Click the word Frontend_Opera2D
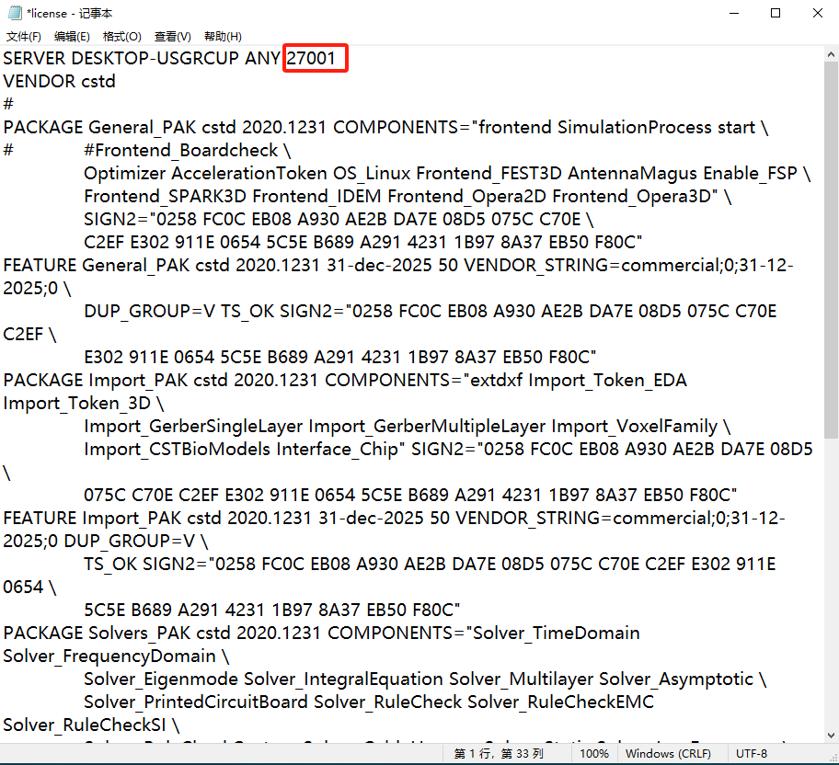The width and height of the screenshot is (839, 765). click(x=467, y=197)
